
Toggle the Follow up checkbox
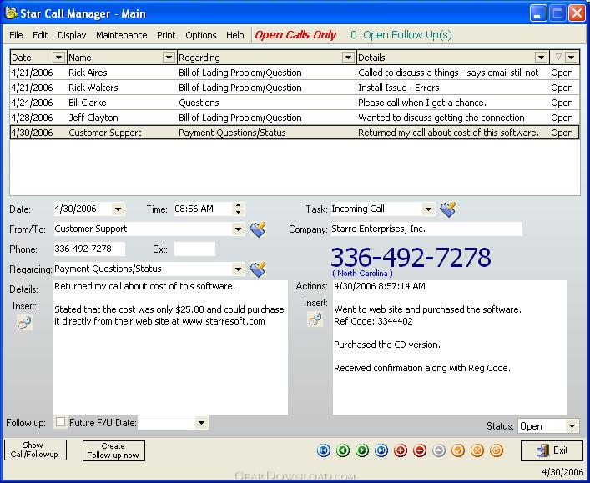click(x=60, y=421)
